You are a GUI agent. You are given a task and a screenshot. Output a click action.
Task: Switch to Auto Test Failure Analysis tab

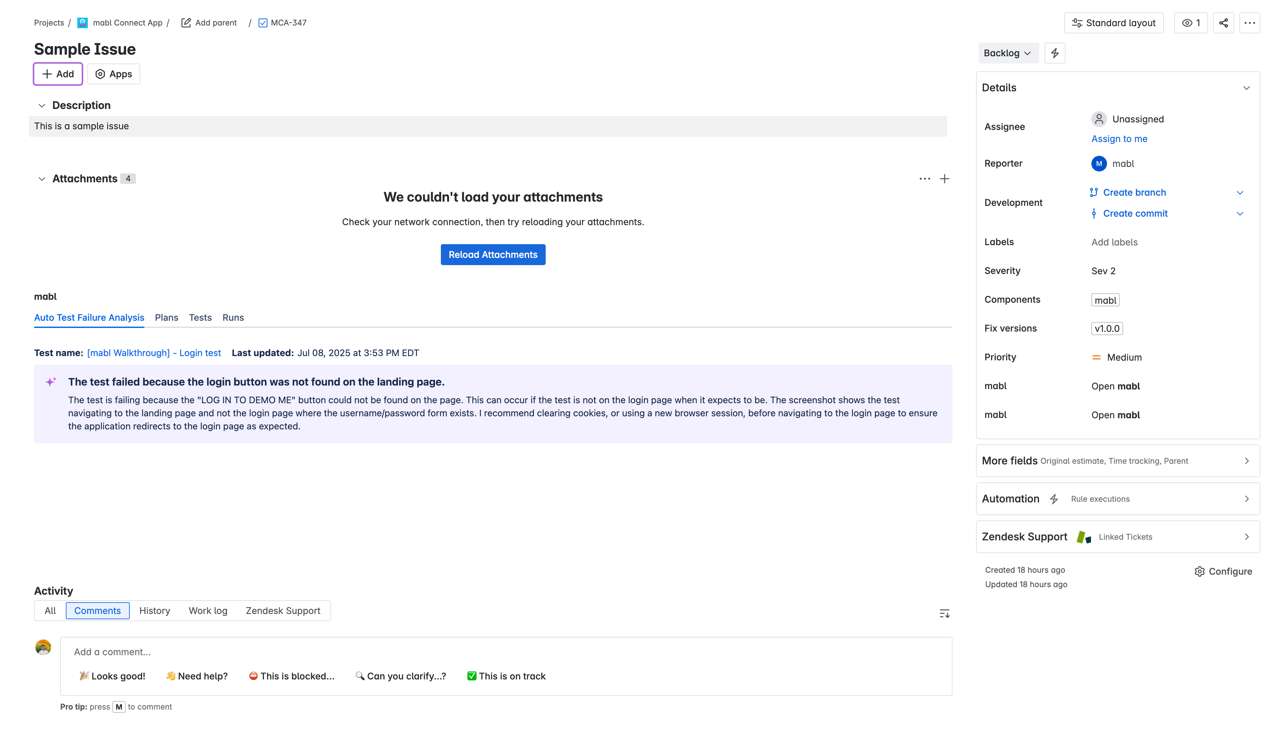[x=89, y=317]
